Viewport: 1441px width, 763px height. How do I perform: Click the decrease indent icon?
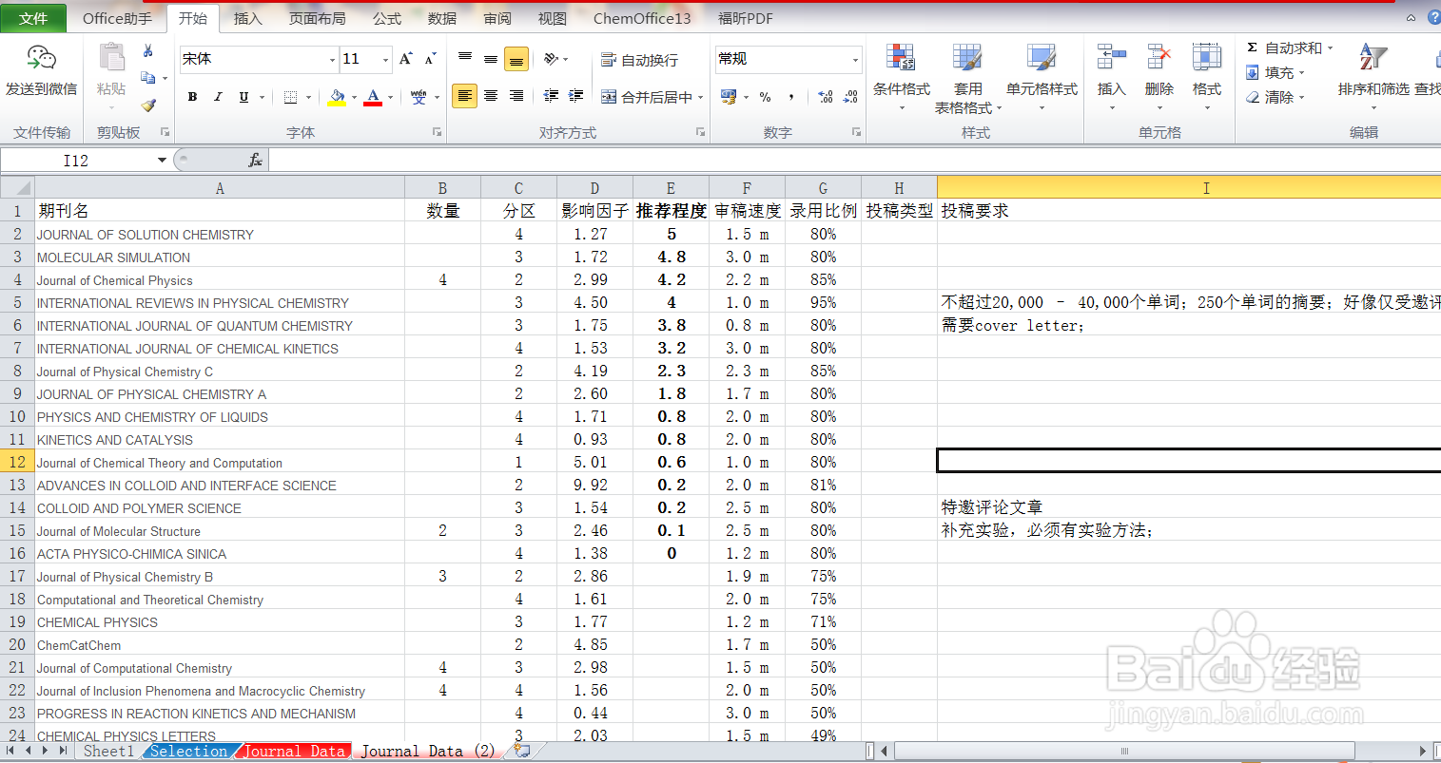pos(551,96)
